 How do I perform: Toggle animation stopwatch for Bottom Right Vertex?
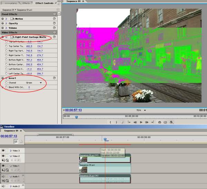click(6, 60)
